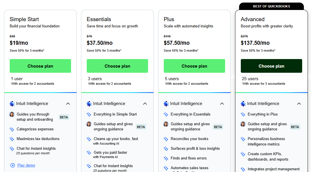Click the sparkle icon beside Categorizes expenses

pos(12,129)
